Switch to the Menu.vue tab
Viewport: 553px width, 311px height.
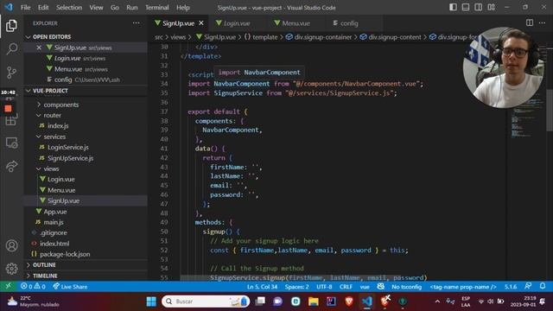[296, 23]
